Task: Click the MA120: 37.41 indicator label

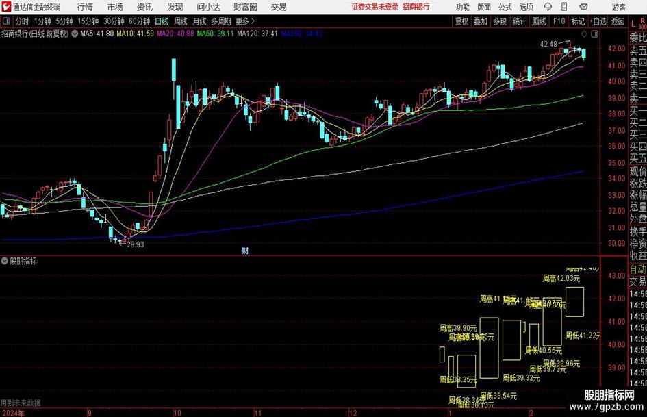Action: point(257,34)
